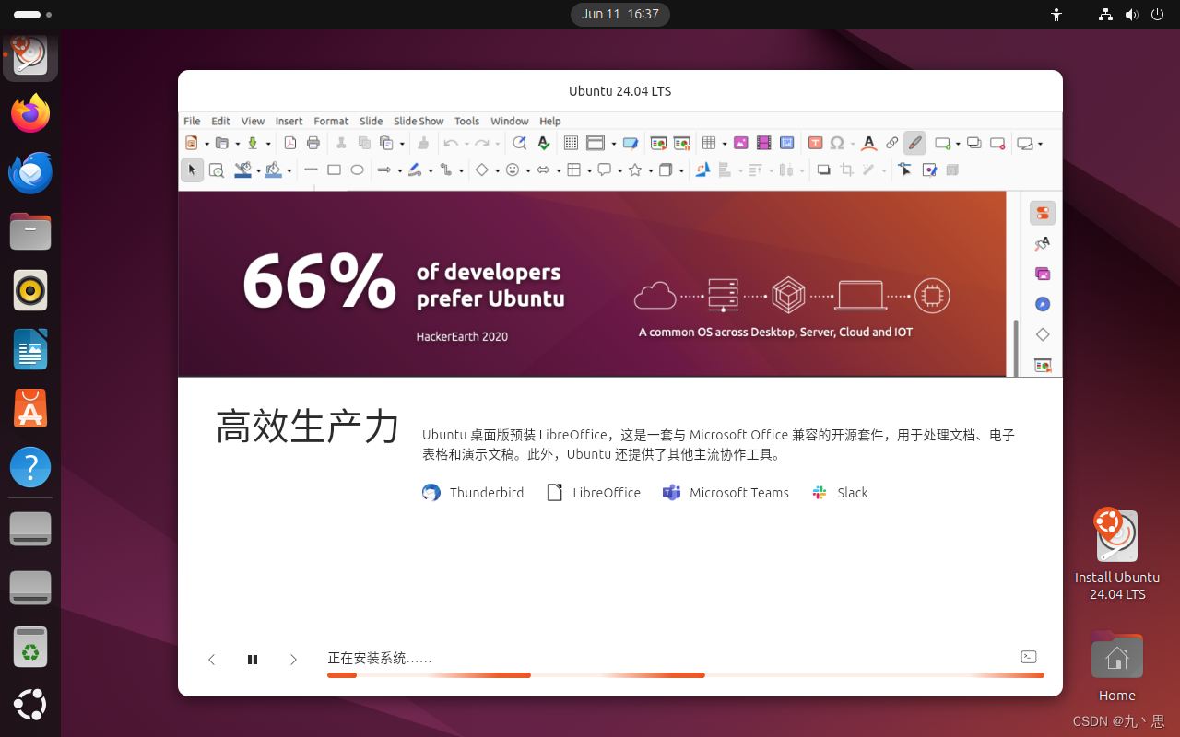Screen dimensions: 1180x737
Task: Open the Styles sidebar panel icon
Action: coord(1043,244)
